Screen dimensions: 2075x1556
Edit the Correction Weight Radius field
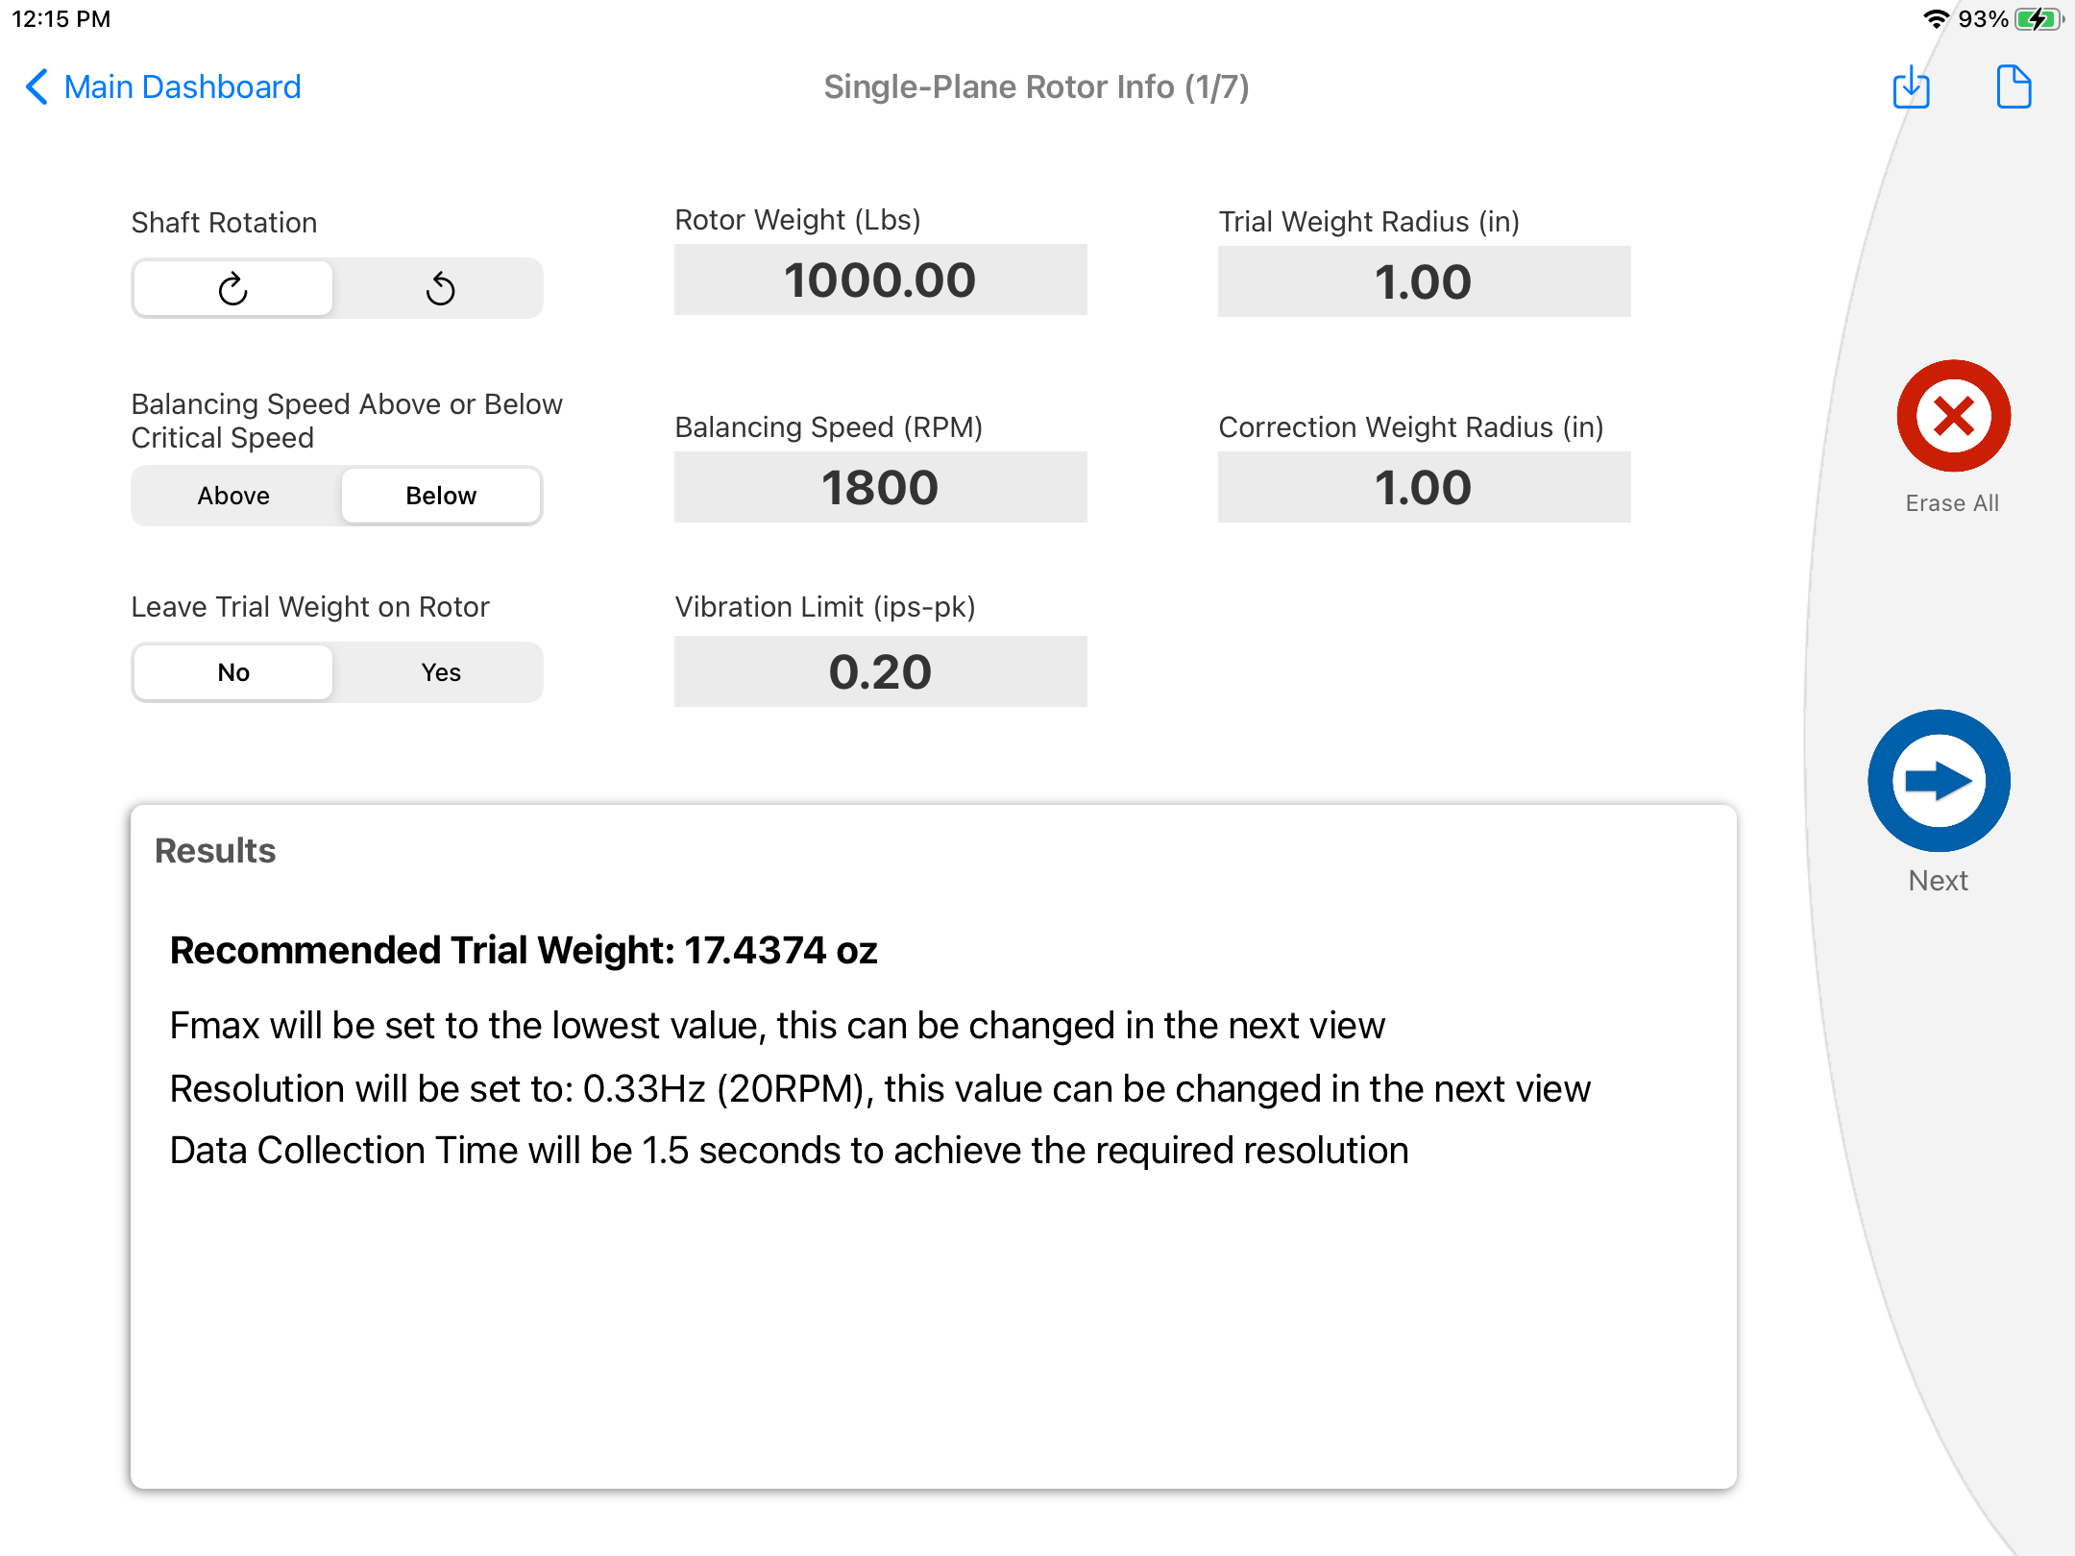1424,487
